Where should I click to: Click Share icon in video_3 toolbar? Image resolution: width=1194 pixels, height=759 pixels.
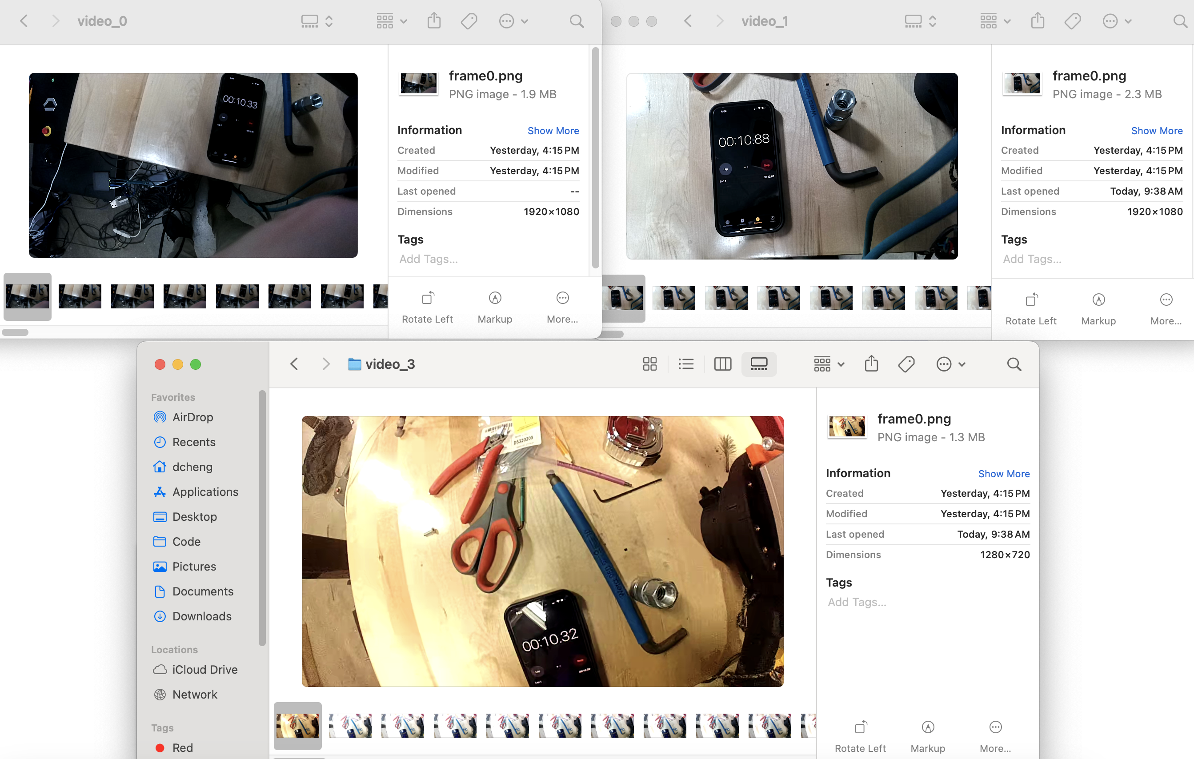pyautogui.click(x=871, y=364)
